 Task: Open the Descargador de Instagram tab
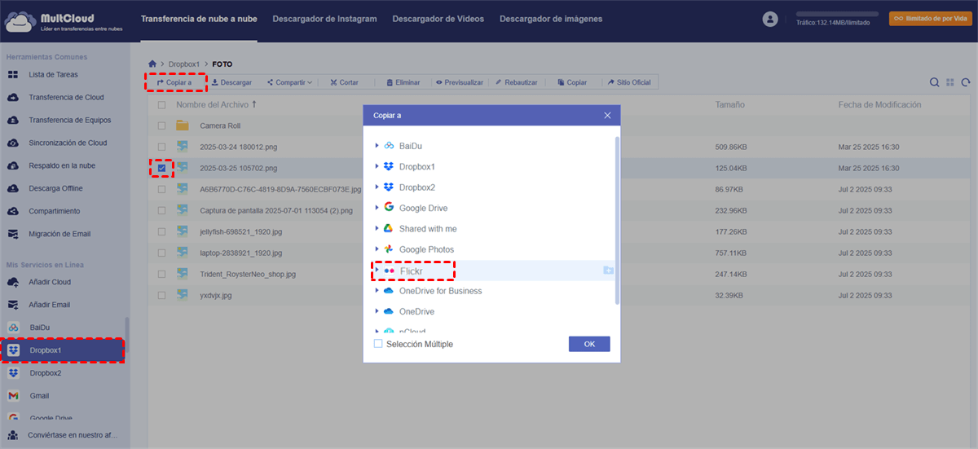click(324, 19)
